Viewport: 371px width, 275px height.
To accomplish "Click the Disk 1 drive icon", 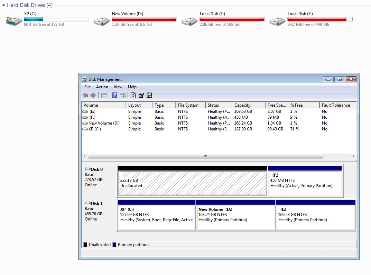I will pyautogui.click(x=88, y=203).
